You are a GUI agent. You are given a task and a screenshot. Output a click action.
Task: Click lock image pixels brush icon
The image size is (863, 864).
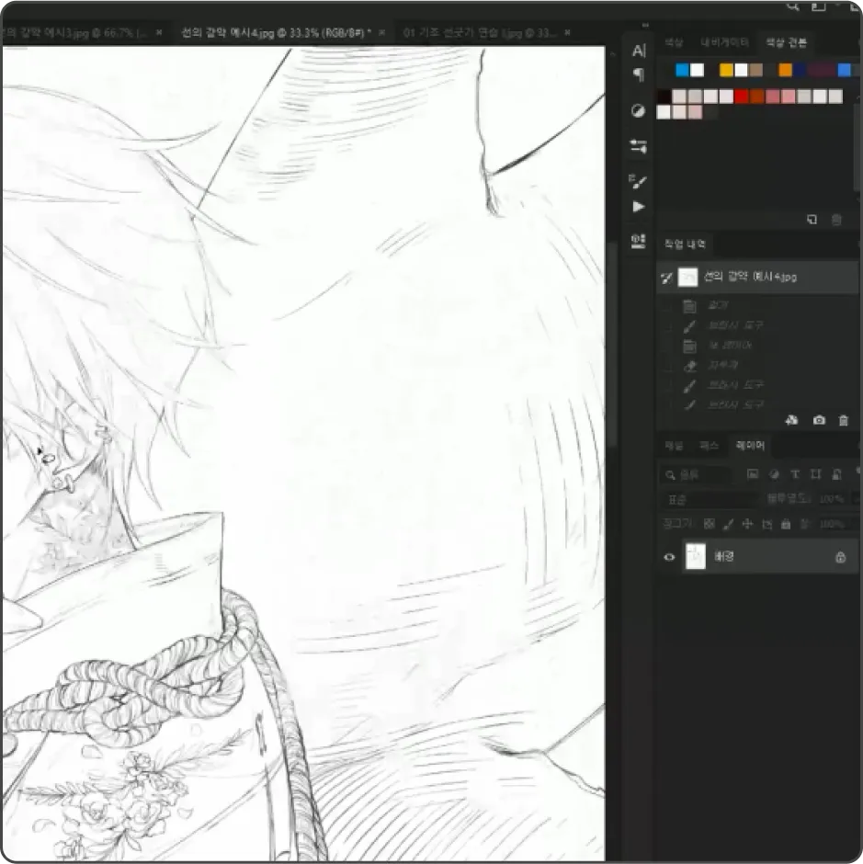coord(728,524)
